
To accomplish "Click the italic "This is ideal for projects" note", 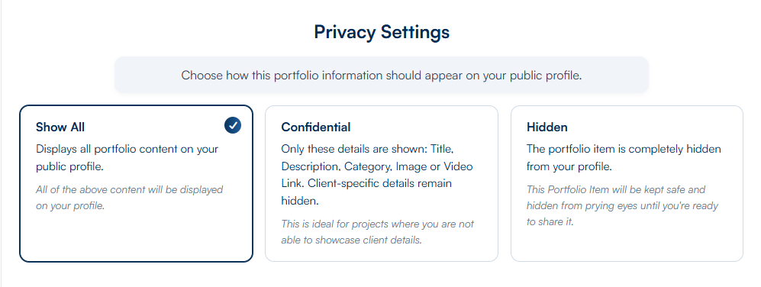I will (x=378, y=232).
